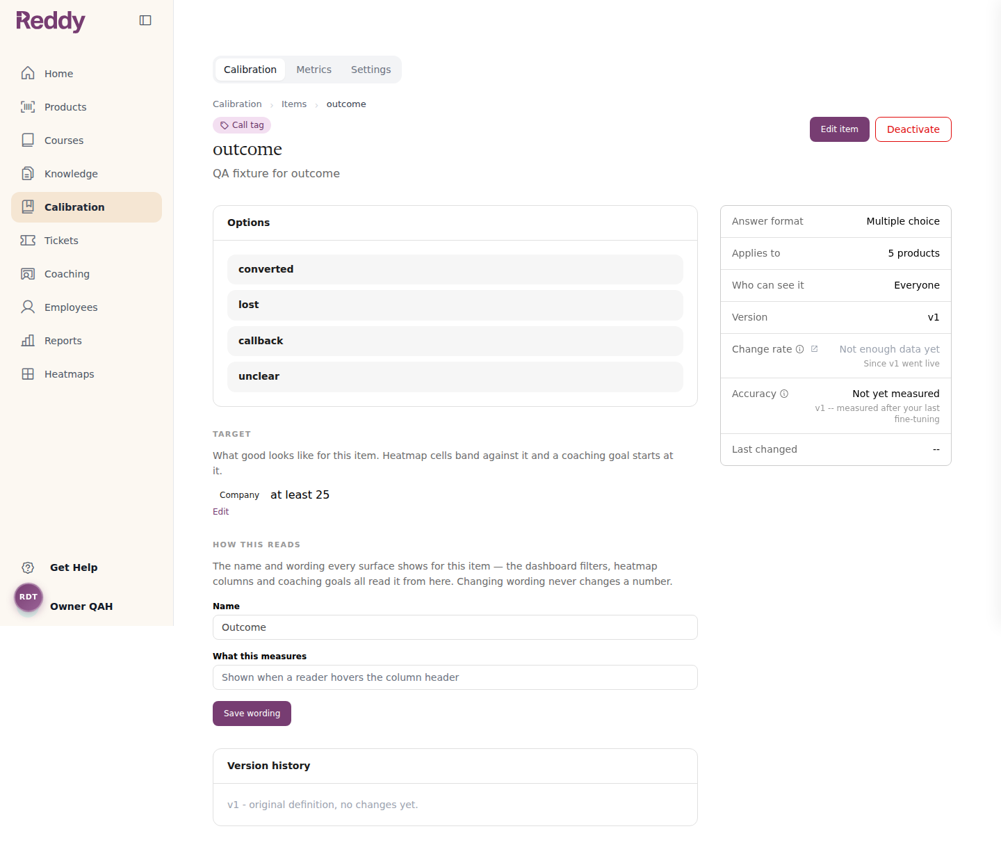Open Home in the sidebar
Viewport: 1001px width, 854px height.
[86, 73]
